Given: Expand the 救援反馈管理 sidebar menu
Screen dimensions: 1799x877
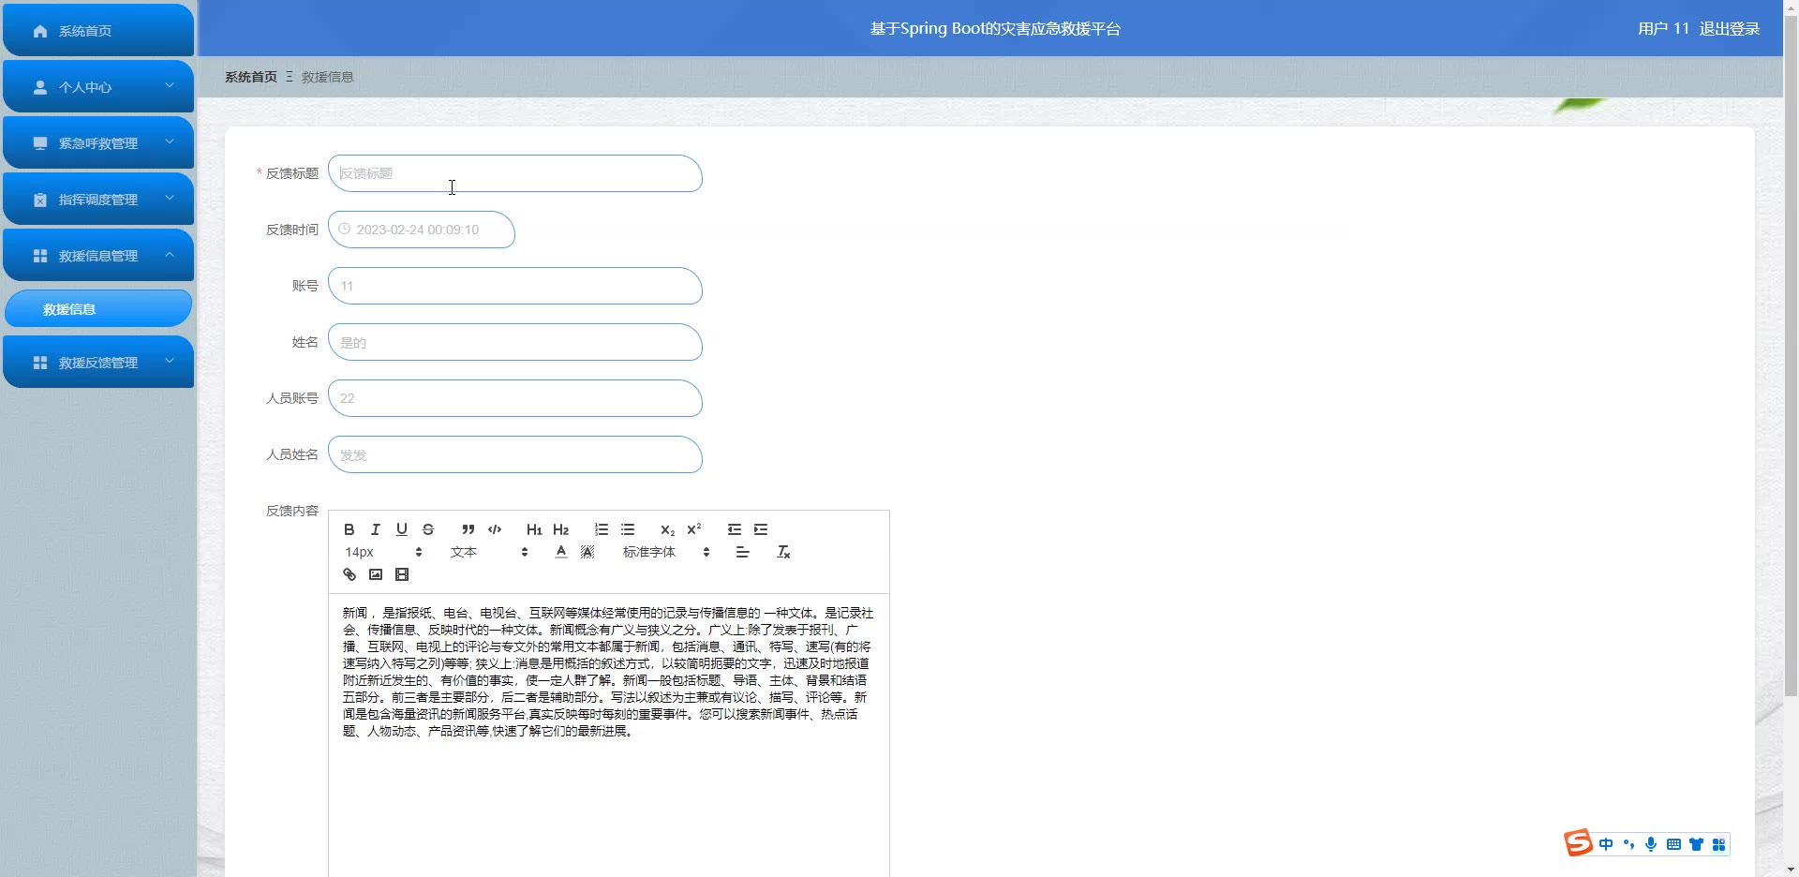Looking at the screenshot, I should click(x=98, y=362).
